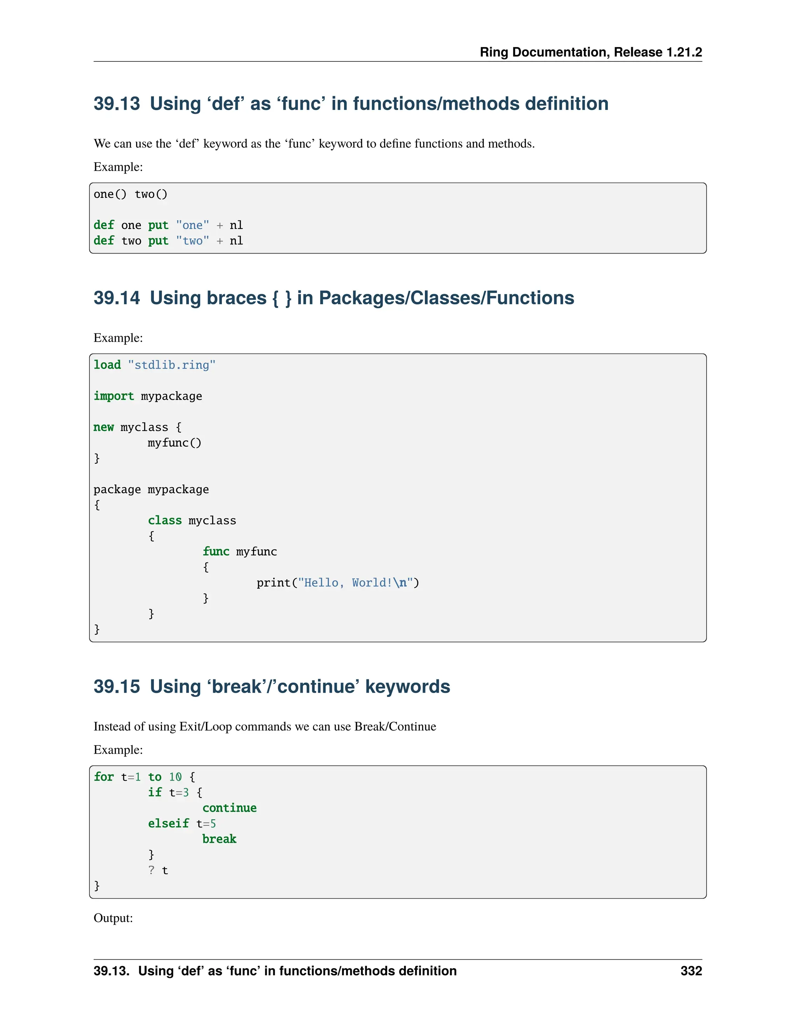The image size is (796, 1030).
Task: Click the 'func myfunc' declaration
Action: pyautogui.click(x=239, y=552)
